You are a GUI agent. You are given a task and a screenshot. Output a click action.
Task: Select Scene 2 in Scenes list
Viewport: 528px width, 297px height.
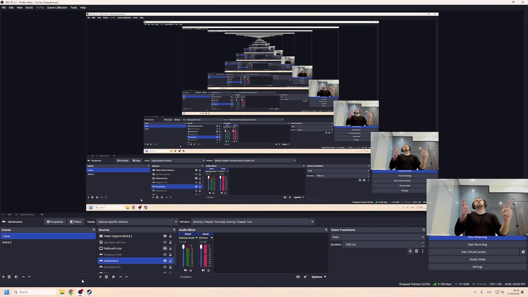[48, 242]
